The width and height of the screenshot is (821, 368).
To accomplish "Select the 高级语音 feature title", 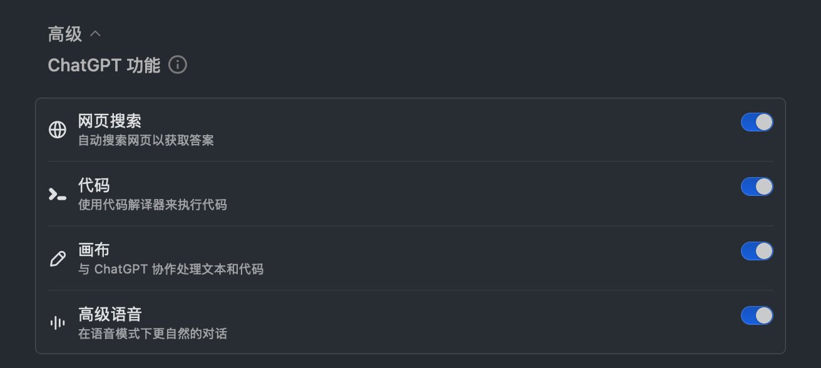I will (110, 314).
